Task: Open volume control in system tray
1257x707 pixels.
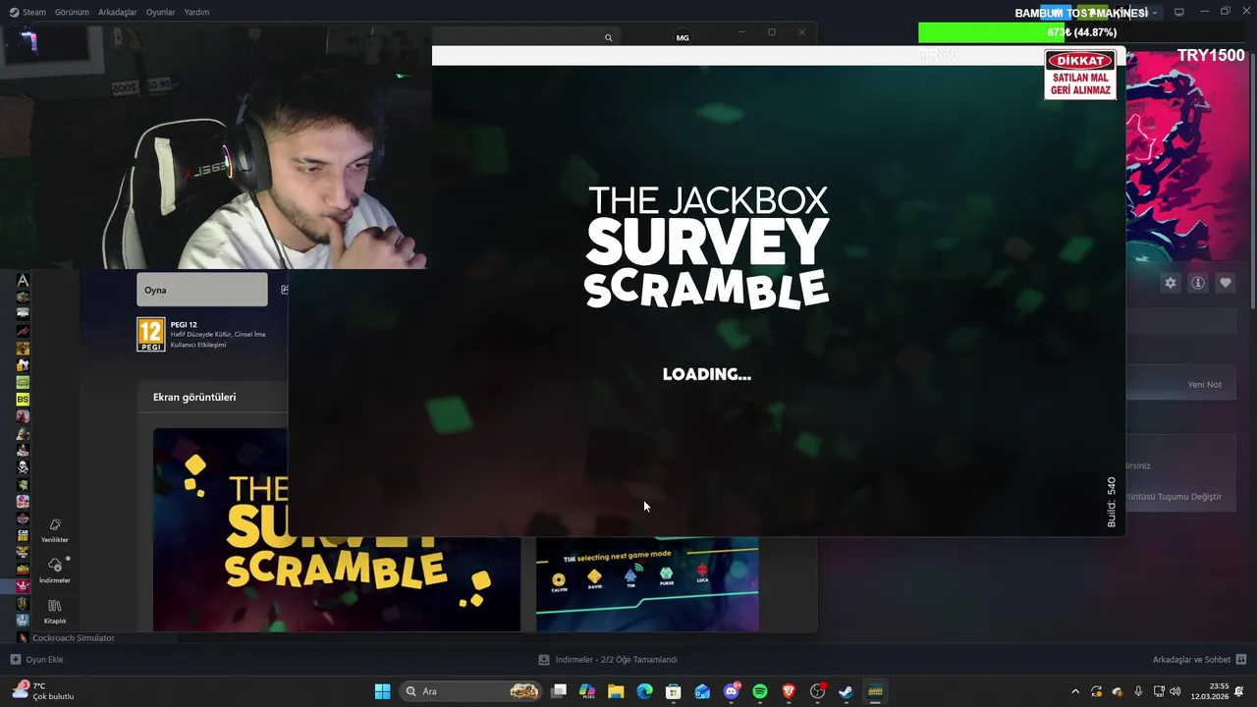Action: click(x=1175, y=691)
